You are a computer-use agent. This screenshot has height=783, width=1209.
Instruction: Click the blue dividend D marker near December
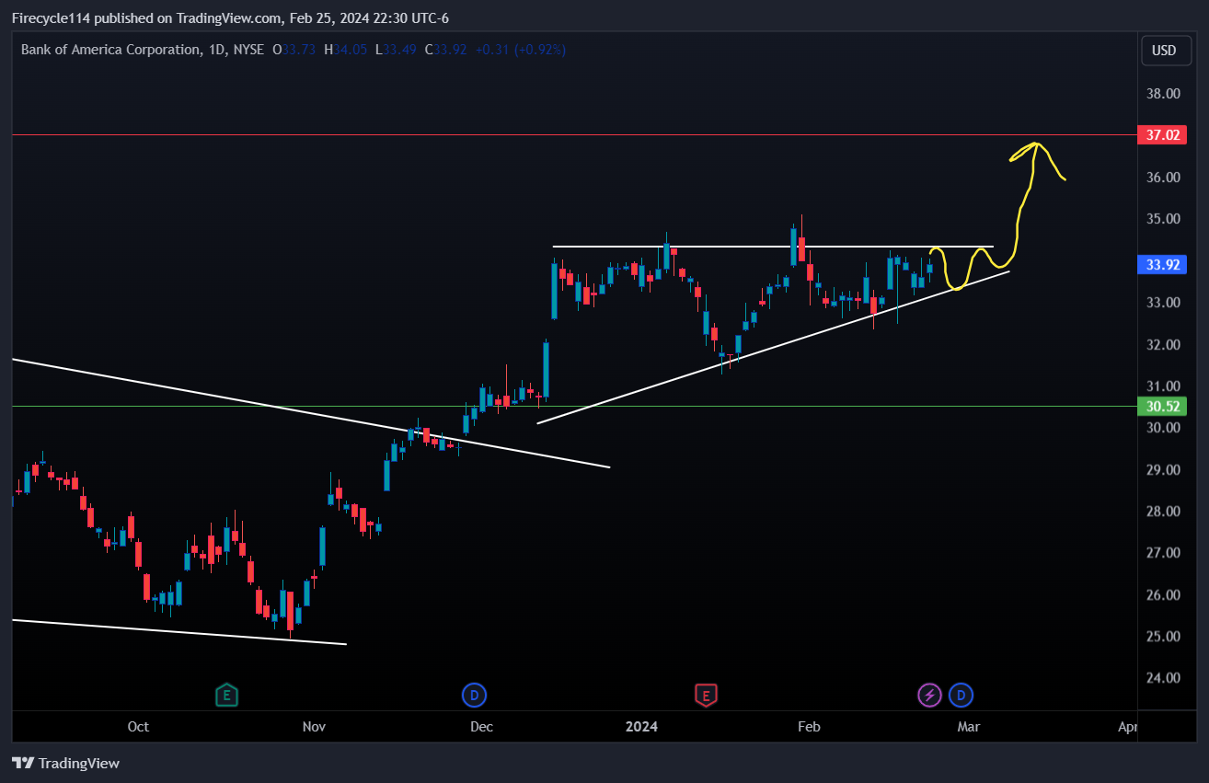click(x=475, y=695)
